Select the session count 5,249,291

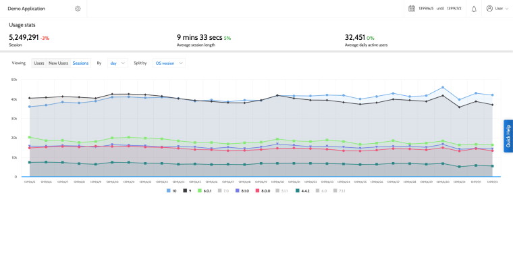tap(24, 37)
